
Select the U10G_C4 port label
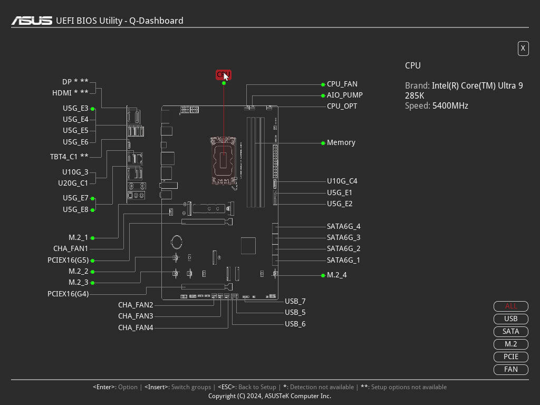coord(342,181)
